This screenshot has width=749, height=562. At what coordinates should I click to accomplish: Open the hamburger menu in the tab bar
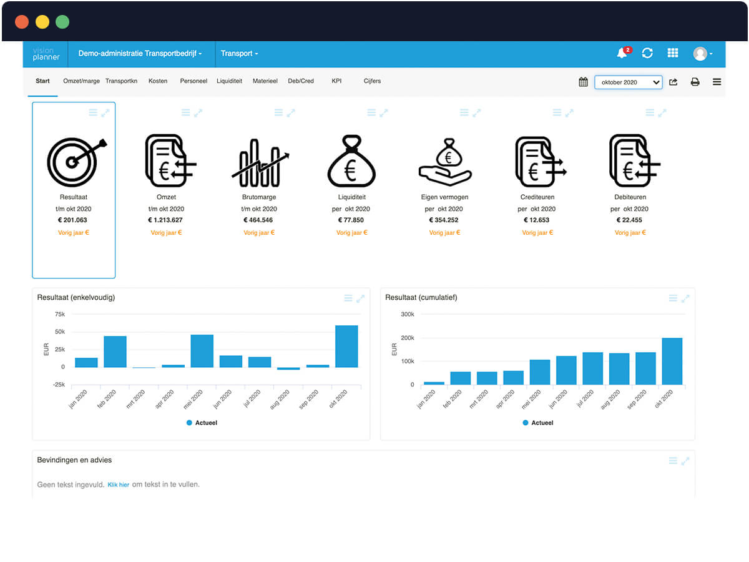(717, 82)
